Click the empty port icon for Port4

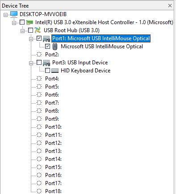tap(39, 79)
